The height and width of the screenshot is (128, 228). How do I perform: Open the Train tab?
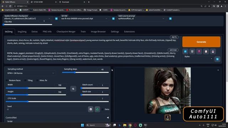coord(83,32)
